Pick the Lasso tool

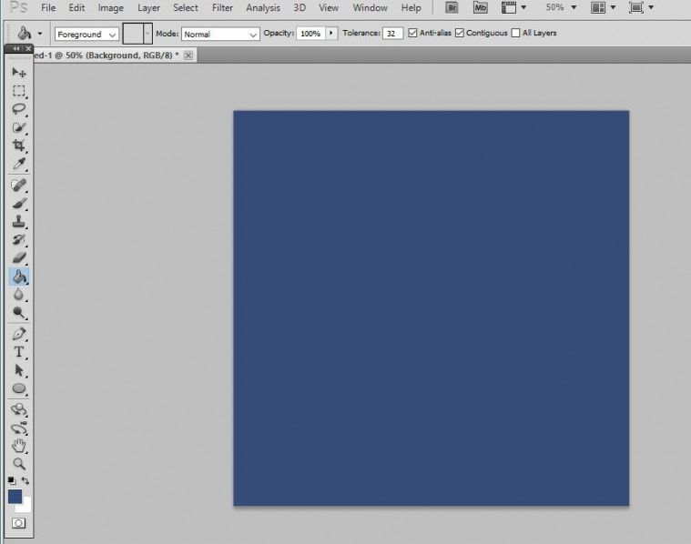click(x=19, y=109)
